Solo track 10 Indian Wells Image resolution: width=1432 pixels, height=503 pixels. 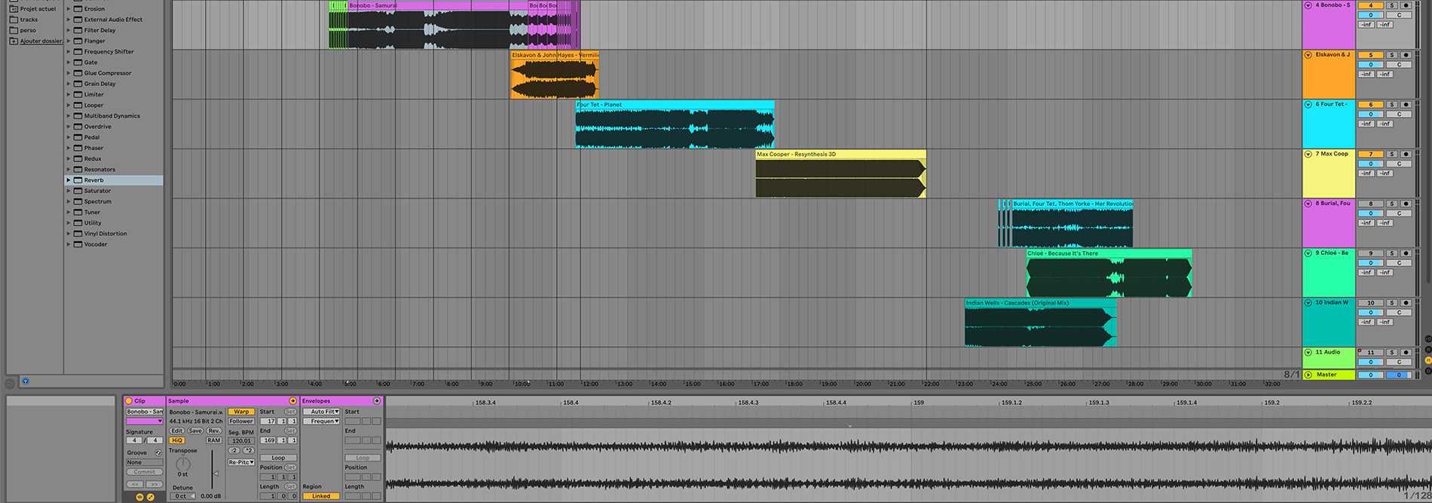click(1392, 303)
